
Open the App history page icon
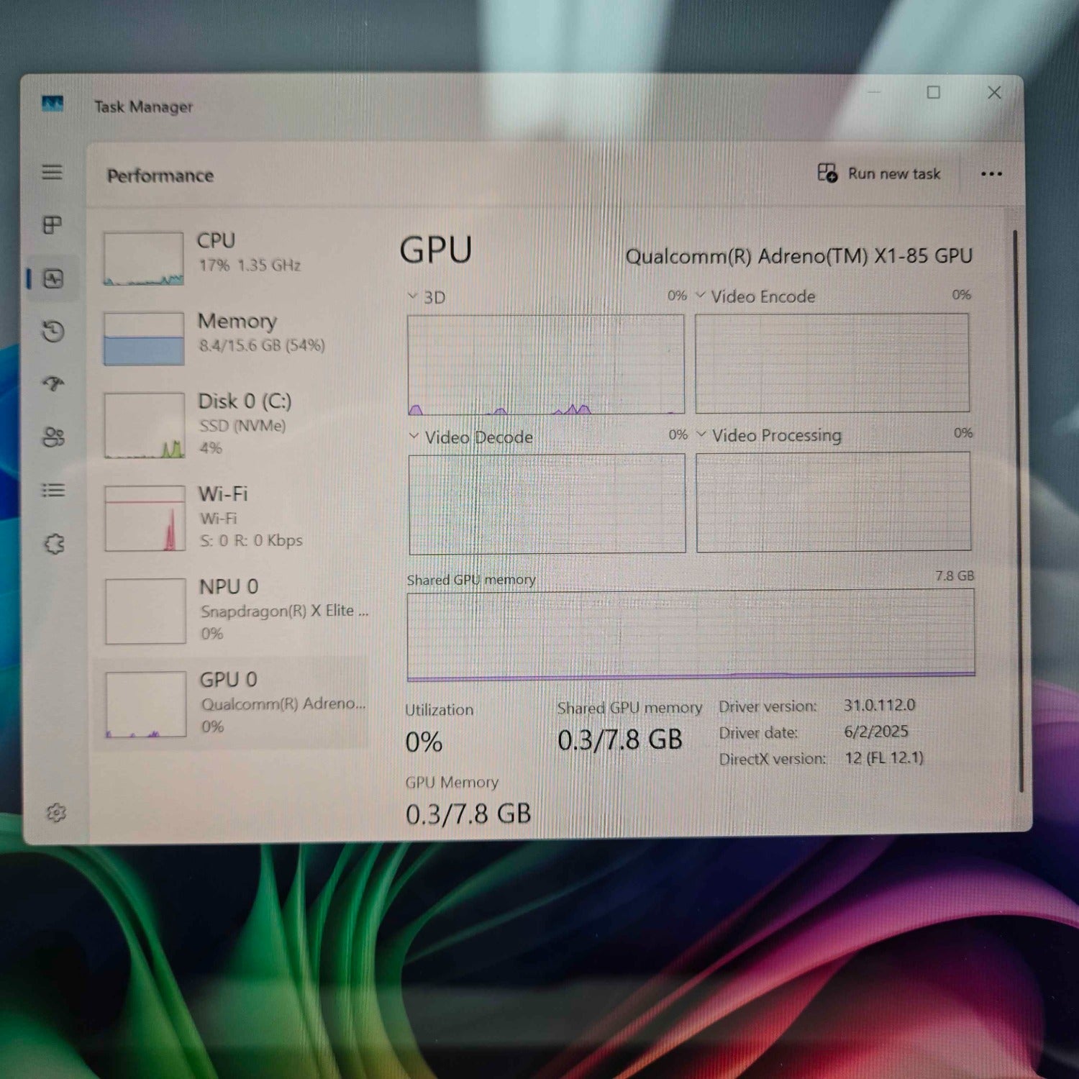click(x=53, y=331)
